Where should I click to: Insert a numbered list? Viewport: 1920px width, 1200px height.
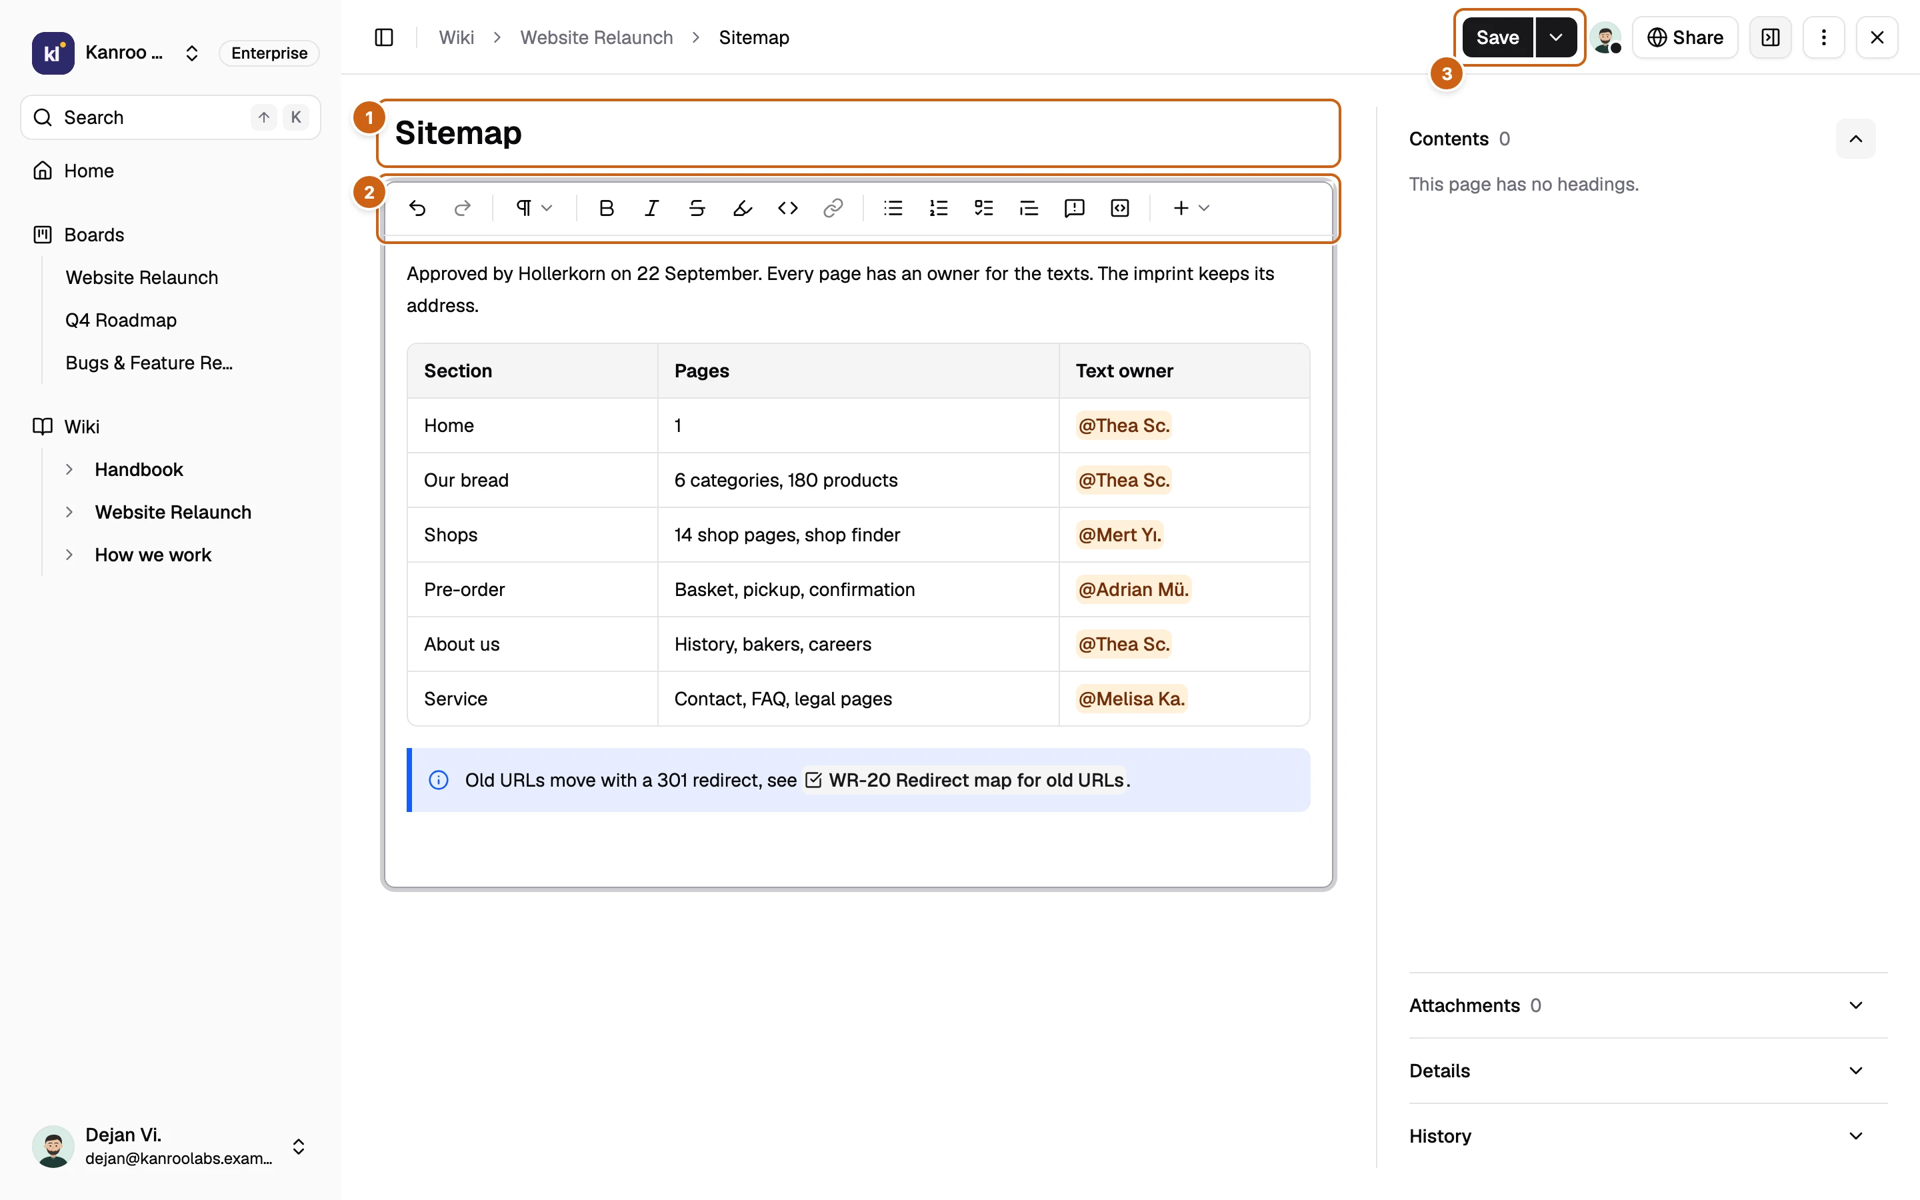939,208
